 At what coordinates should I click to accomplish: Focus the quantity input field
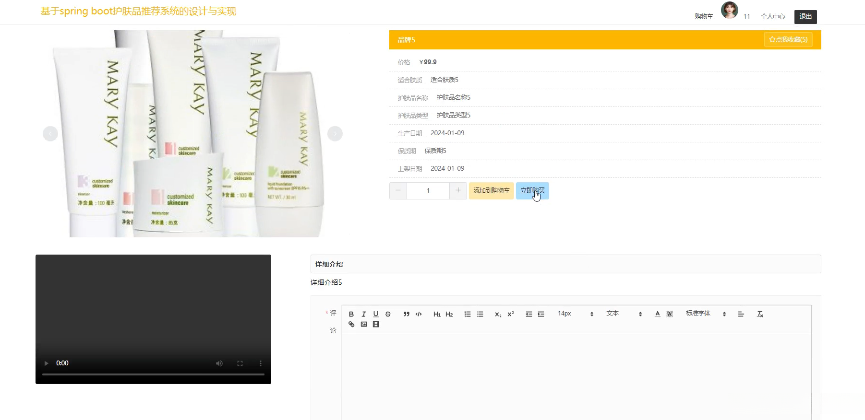[x=428, y=191]
